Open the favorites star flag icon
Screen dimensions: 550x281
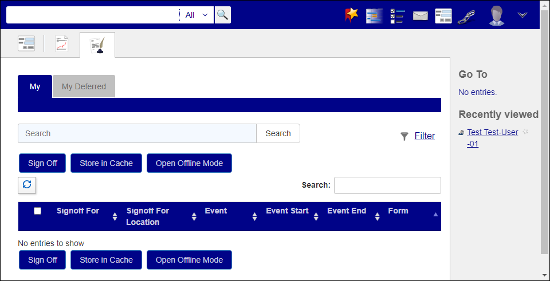click(351, 16)
